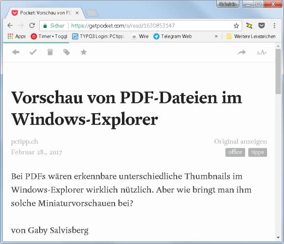The width and height of the screenshot is (284, 244).
Task: Select the office tag
Action: coord(235,152)
